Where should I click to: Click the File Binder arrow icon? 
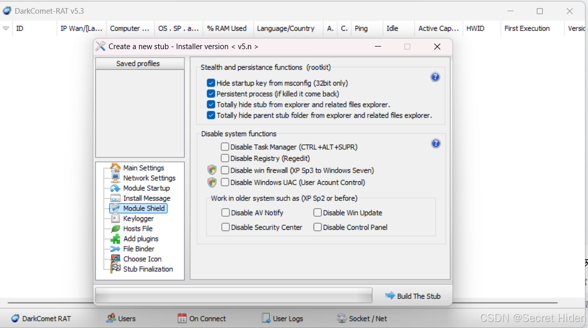(116, 249)
